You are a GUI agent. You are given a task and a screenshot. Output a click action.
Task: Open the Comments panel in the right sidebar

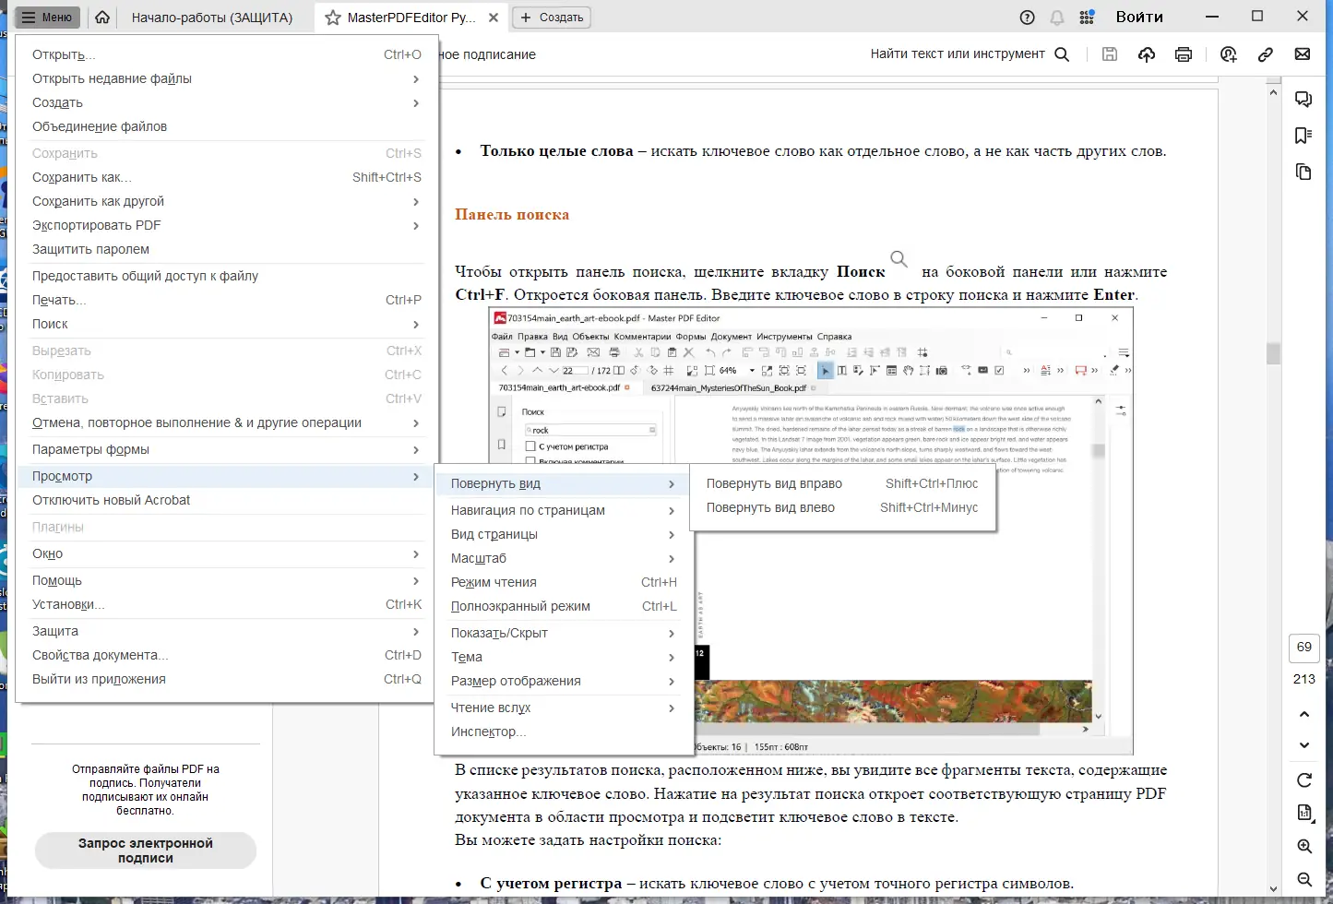[x=1303, y=99]
